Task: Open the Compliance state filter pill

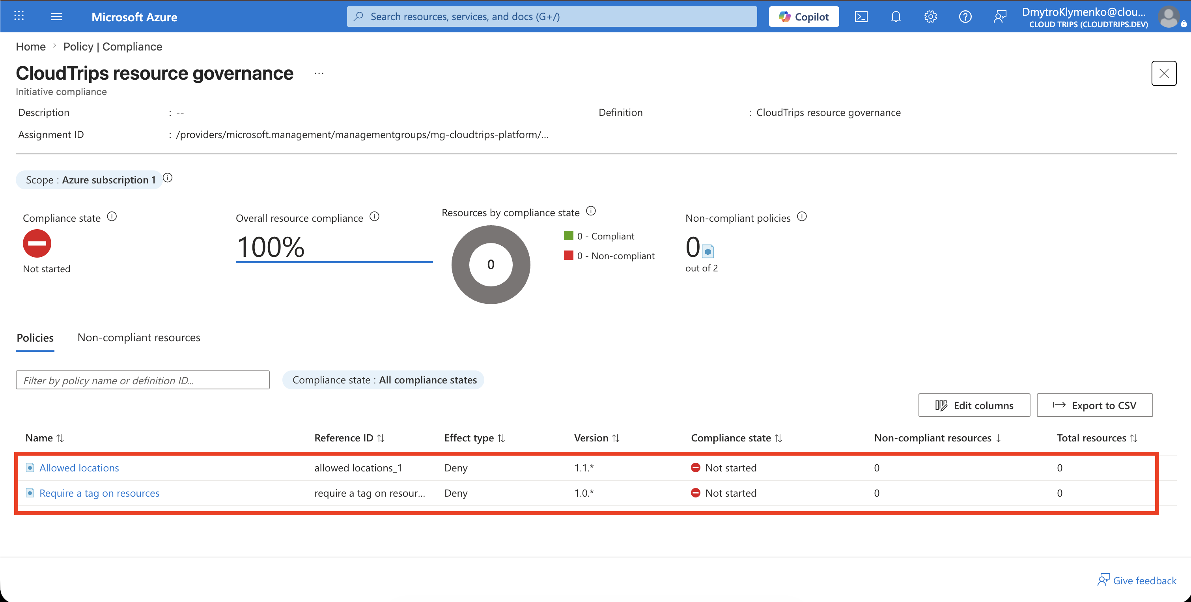Action: pos(383,380)
